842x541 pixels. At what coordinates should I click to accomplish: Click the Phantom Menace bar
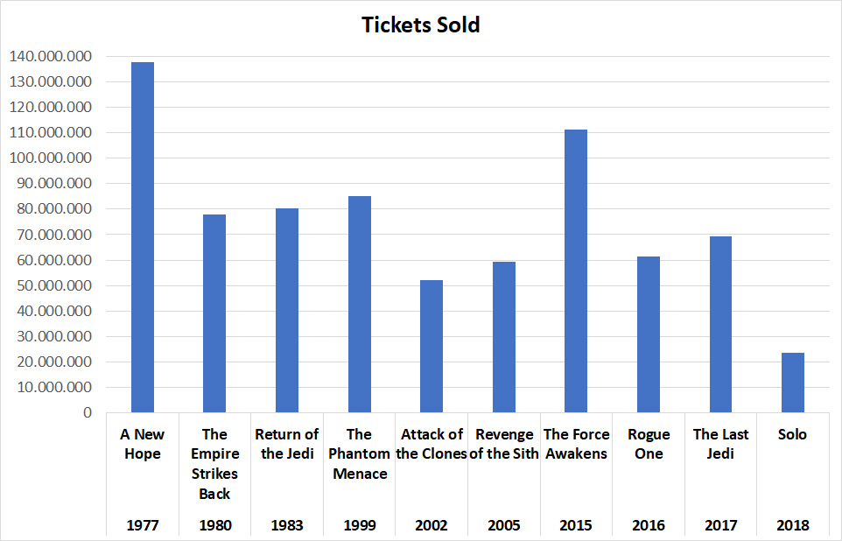click(x=360, y=304)
